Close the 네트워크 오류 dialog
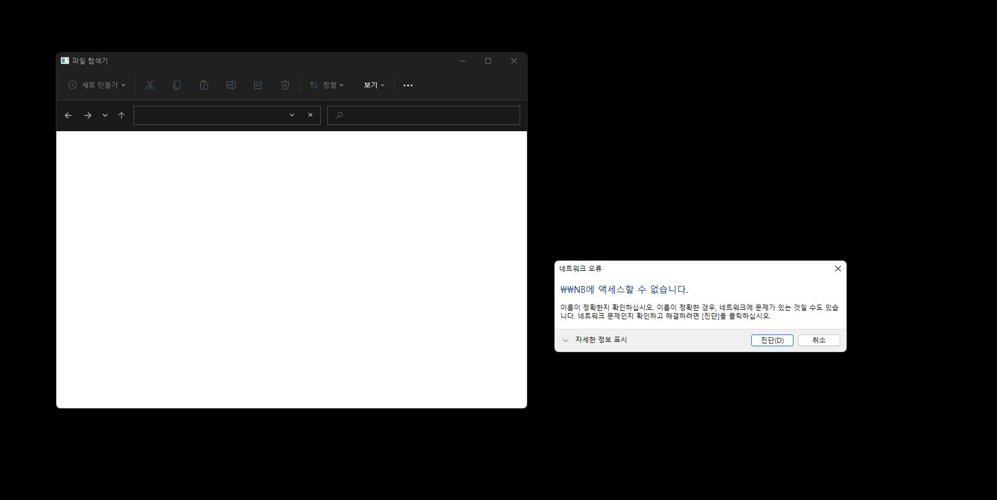This screenshot has height=500, width=997. tap(838, 269)
